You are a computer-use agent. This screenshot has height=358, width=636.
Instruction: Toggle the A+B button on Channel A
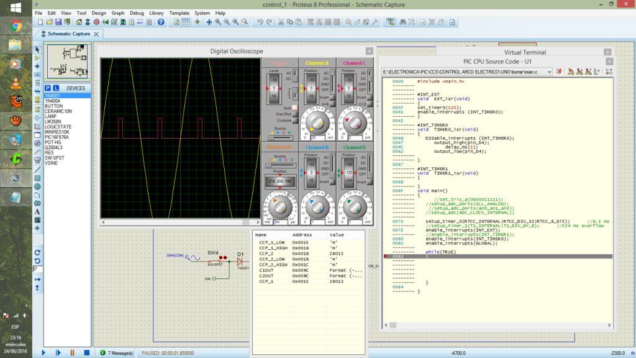332,104
